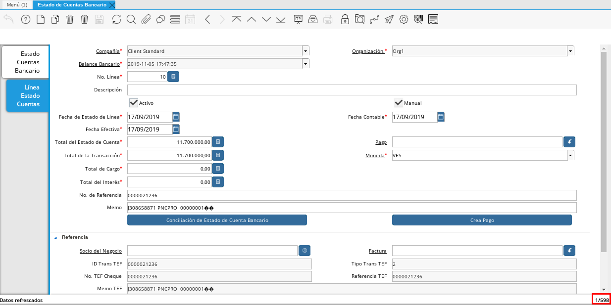
Task: Expand the Moneda currency dropdown
Action: [x=570, y=155]
